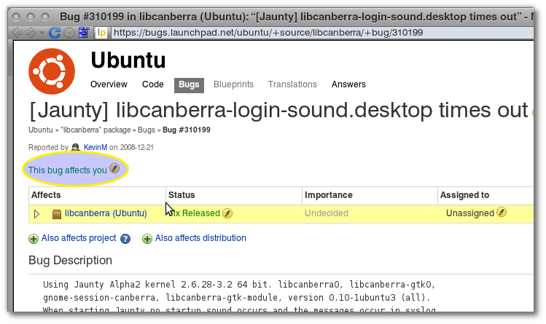Viewport: 546px width, 324px height.
Task: Open reporter KevinM's profile link
Action: pyautogui.click(x=95, y=147)
